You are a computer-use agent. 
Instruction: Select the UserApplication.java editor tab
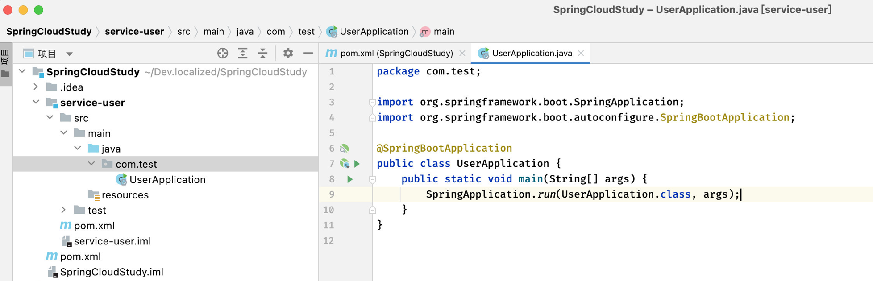pos(526,53)
